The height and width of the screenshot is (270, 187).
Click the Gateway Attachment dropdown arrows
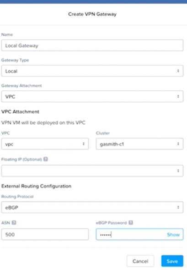(x=178, y=96)
